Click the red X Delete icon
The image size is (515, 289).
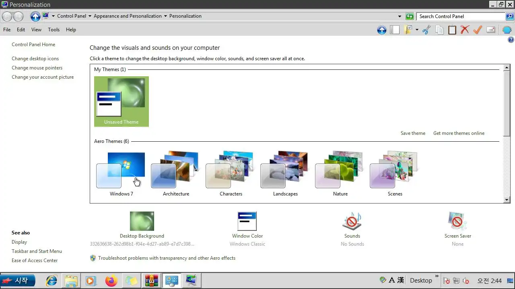pos(465,30)
